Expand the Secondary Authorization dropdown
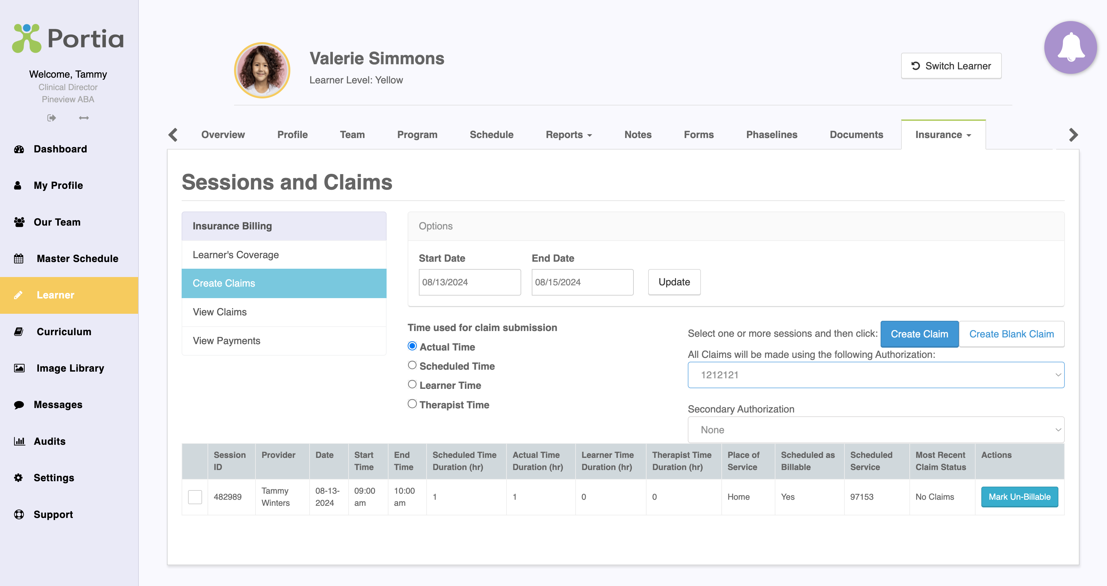 pos(875,430)
